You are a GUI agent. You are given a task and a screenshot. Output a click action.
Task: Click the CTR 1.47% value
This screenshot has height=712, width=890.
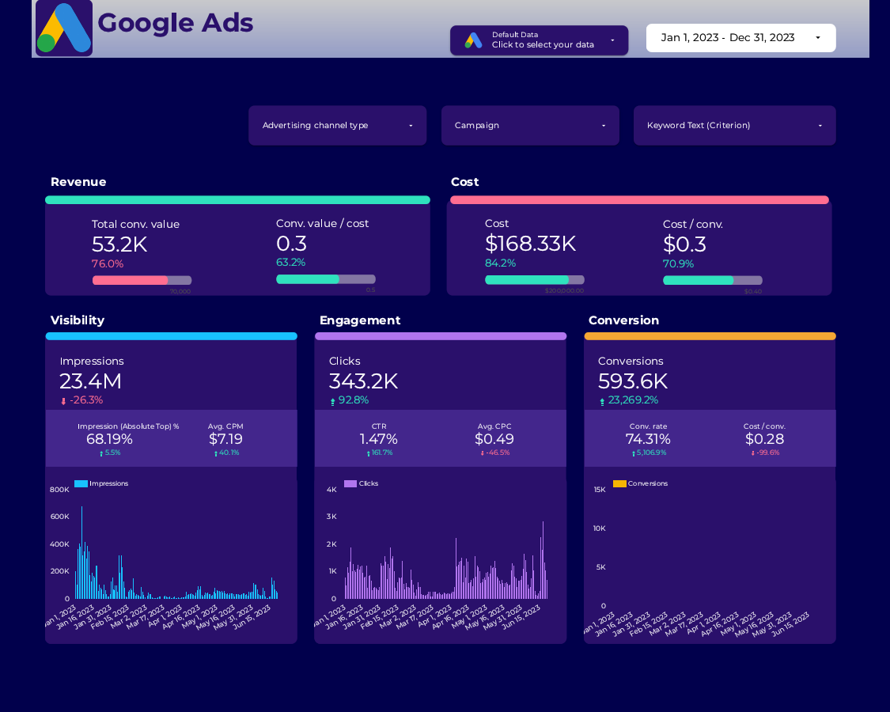coord(380,439)
